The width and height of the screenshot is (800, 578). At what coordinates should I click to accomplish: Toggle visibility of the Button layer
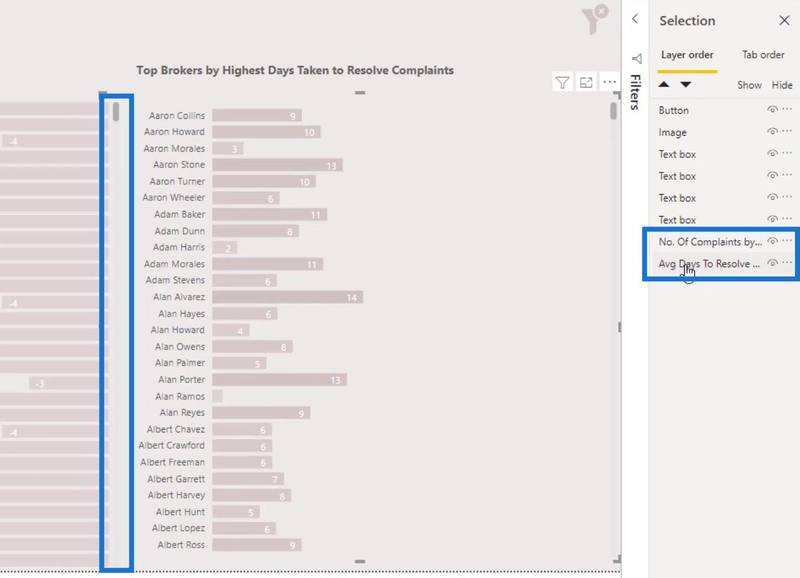pos(773,110)
